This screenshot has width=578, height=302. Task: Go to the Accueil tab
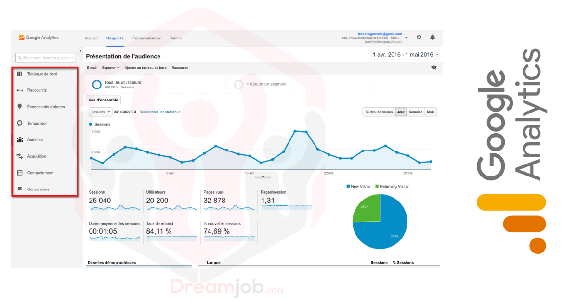pos(91,38)
